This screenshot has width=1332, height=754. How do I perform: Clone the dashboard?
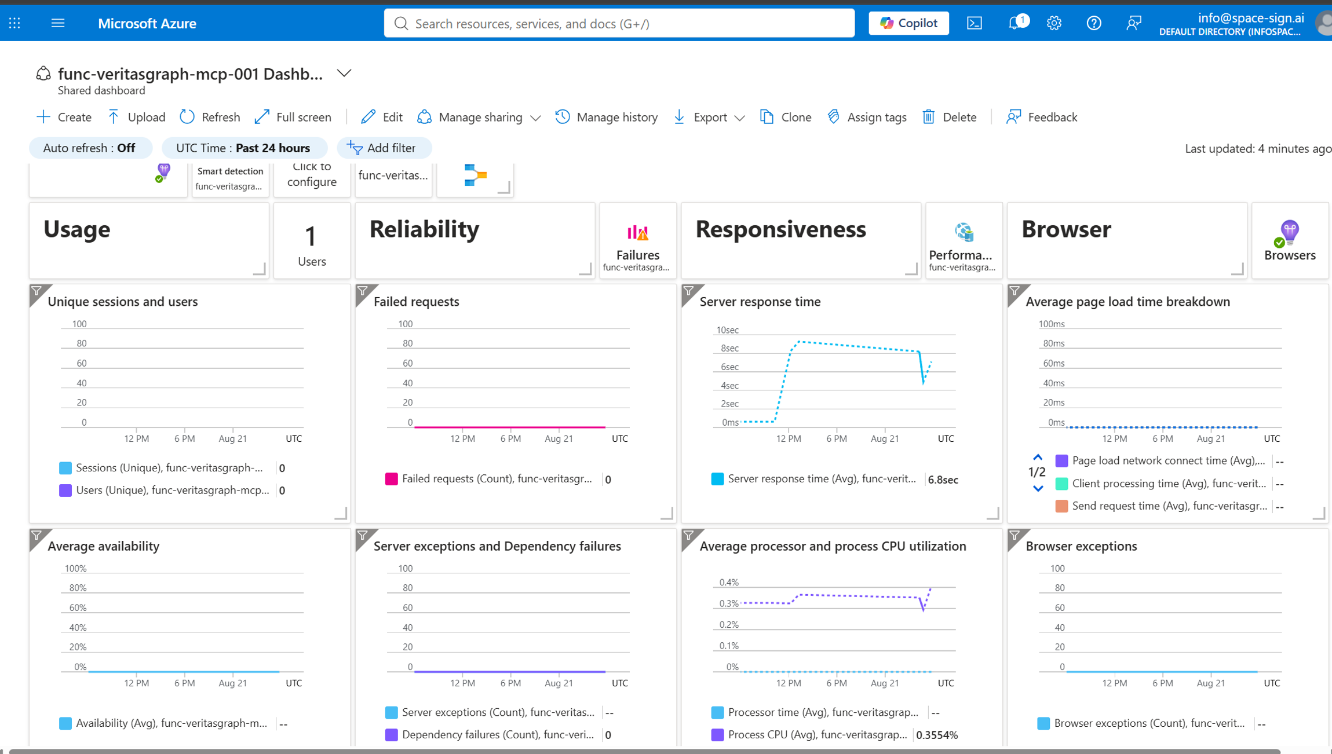pos(786,117)
